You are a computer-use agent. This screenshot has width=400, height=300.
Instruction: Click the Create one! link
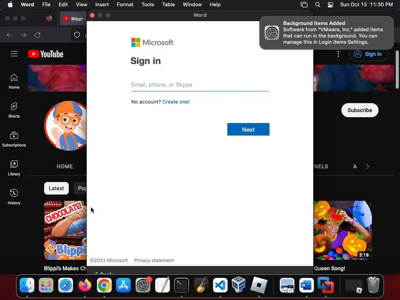[176, 102]
